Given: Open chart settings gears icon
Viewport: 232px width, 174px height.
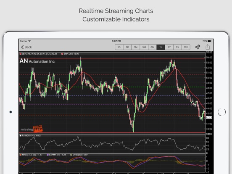Looking at the screenshot, I should 198,47.
